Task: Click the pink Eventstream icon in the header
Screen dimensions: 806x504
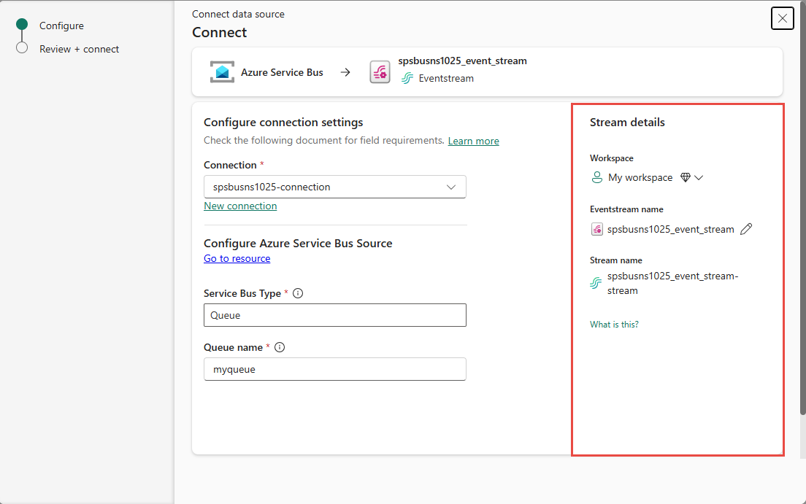Action: tap(380, 72)
